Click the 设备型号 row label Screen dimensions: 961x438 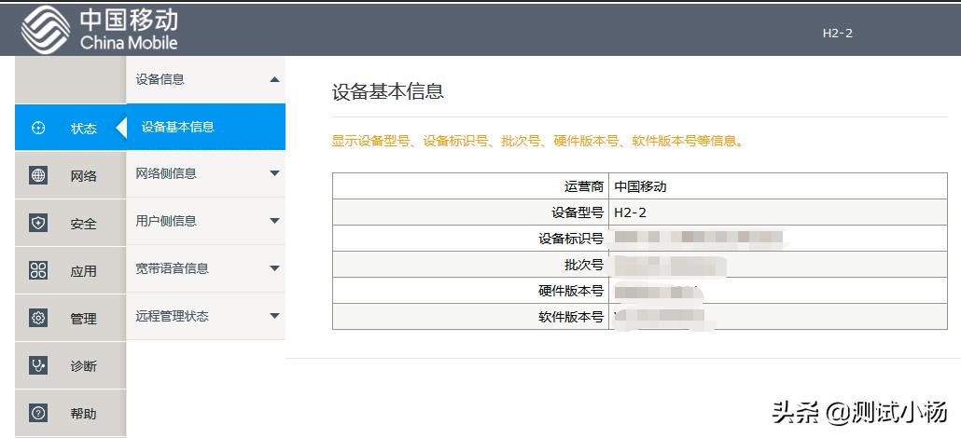(x=578, y=212)
